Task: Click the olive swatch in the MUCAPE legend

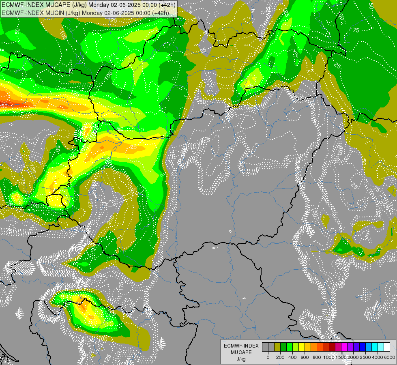Action: [x=277, y=347]
